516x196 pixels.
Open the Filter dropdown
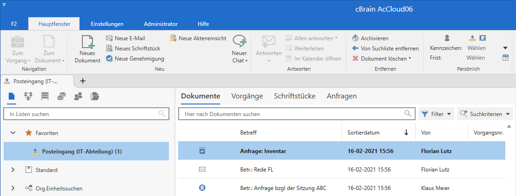tap(436, 114)
